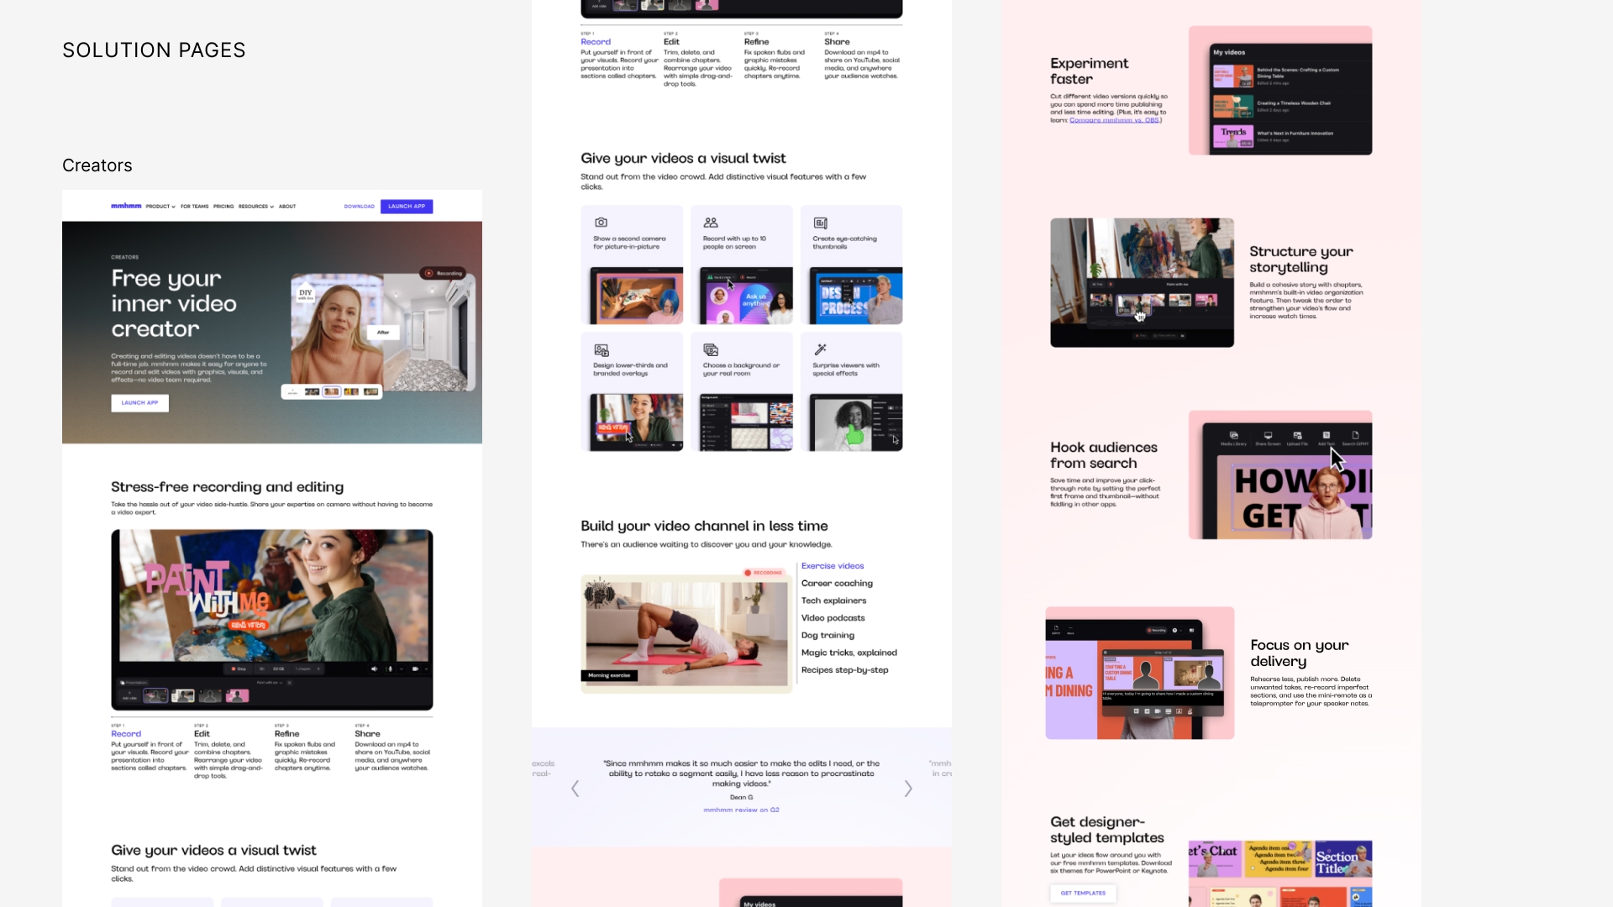Click the two-people icon for multi-person recording
1613x907 pixels.
[x=711, y=223]
